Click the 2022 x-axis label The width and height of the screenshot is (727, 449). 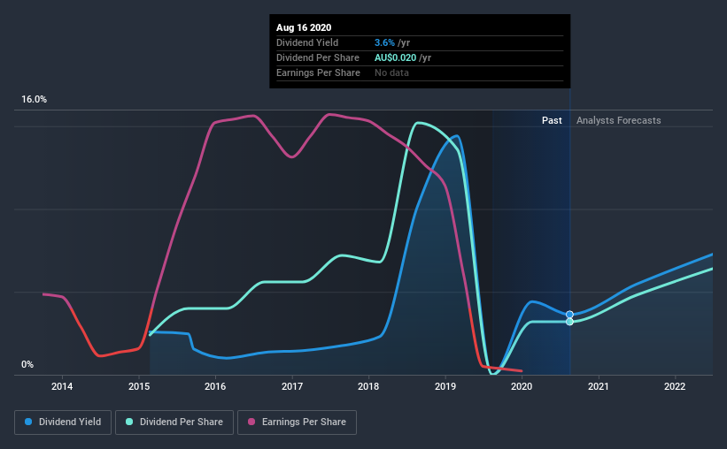click(x=675, y=386)
